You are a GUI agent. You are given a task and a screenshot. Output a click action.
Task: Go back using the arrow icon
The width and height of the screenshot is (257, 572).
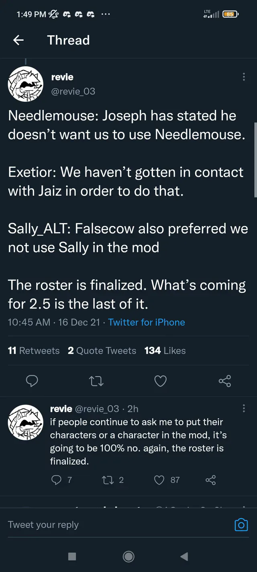click(x=18, y=40)
